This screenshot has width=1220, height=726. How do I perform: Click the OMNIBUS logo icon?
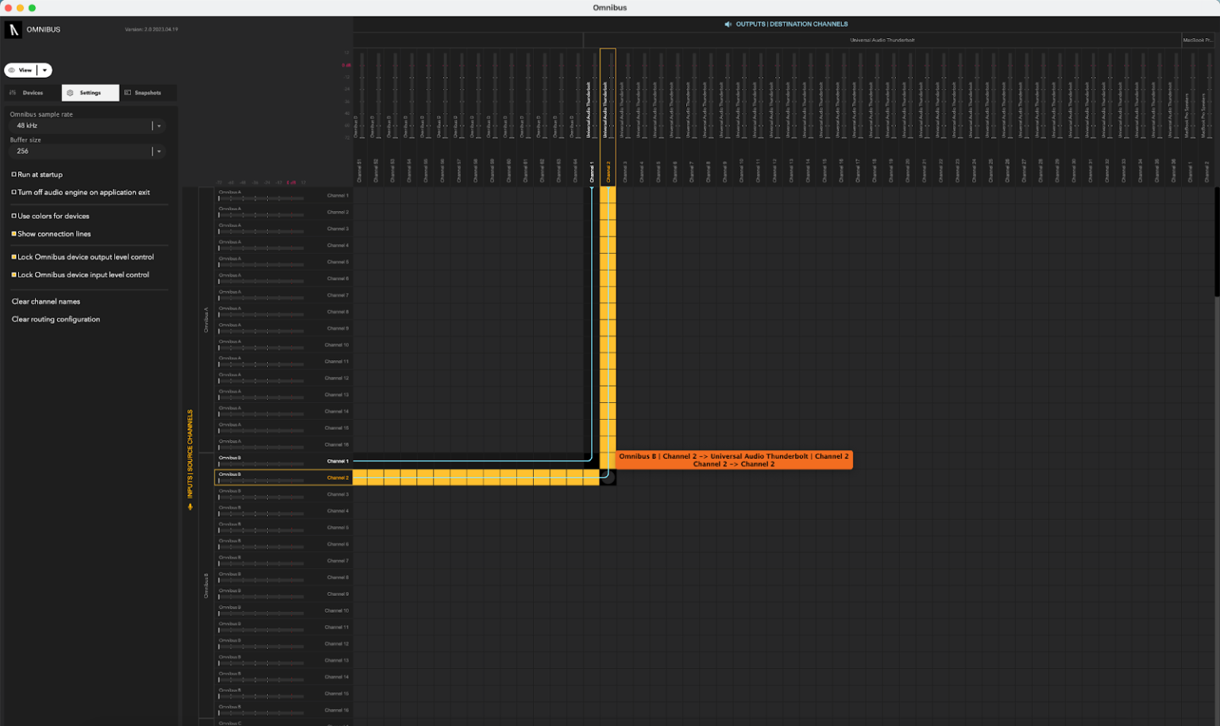[13, 29]
